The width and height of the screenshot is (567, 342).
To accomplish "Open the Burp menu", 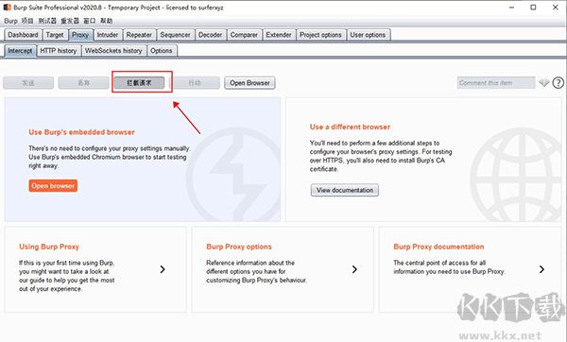I will [x=10, y=21].
